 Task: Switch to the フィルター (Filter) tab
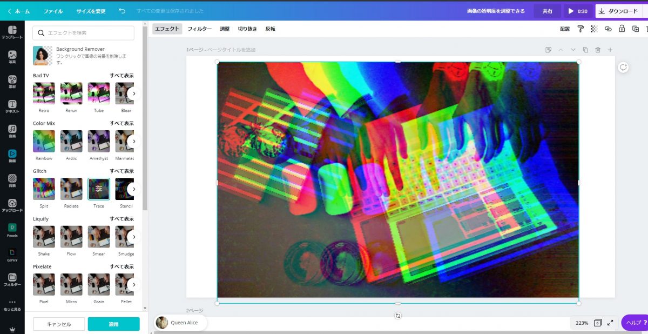(x=199, y=29)
